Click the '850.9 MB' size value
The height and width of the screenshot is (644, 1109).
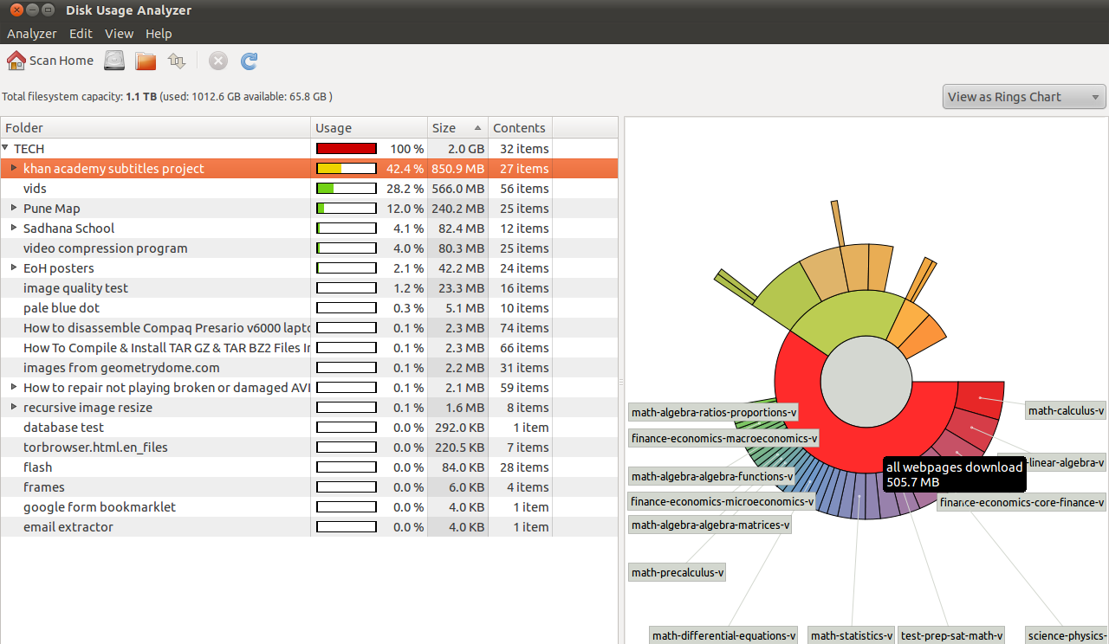point(457,169)
